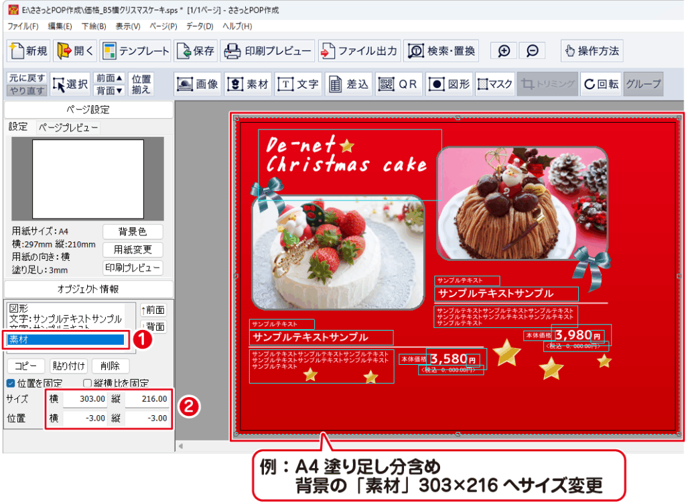Zoom in with the magnifier plus icon

(504, 51)
